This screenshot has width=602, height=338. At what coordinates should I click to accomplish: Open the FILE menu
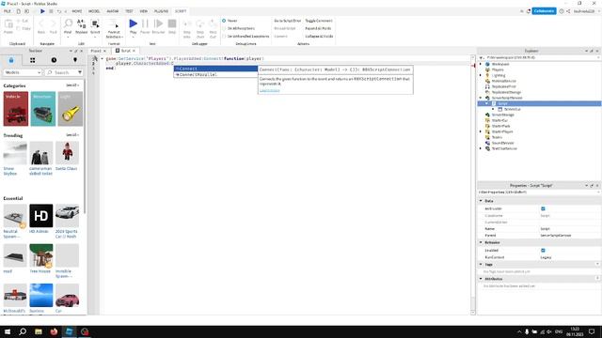click(x=7, y=11)
